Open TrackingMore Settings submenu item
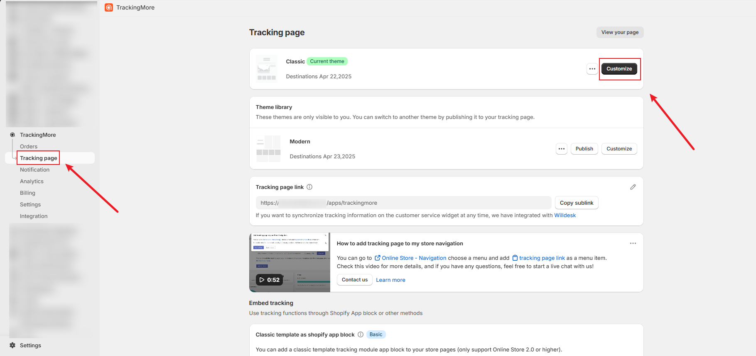 click(x=30, y=204)
